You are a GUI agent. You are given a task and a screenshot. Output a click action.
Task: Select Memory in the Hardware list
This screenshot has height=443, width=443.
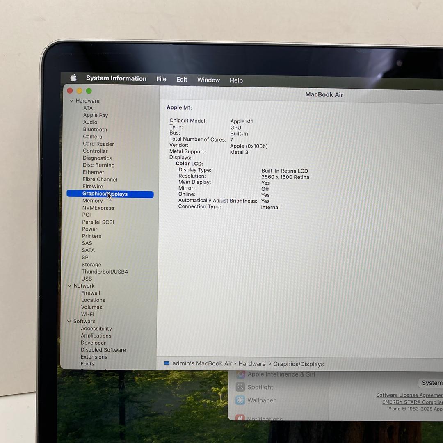click(x=92, y=201)
